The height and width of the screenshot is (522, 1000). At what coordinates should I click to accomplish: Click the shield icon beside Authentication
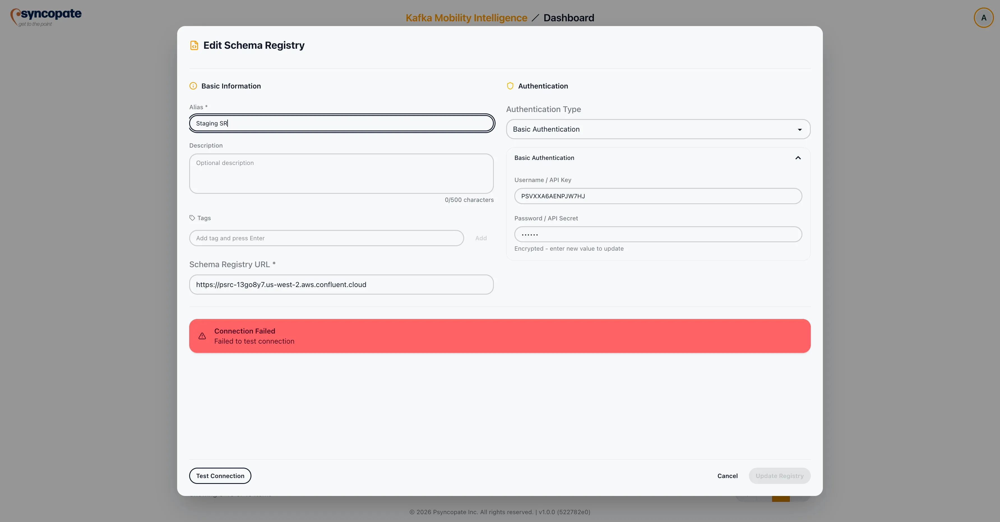click(x=510, y=86)
